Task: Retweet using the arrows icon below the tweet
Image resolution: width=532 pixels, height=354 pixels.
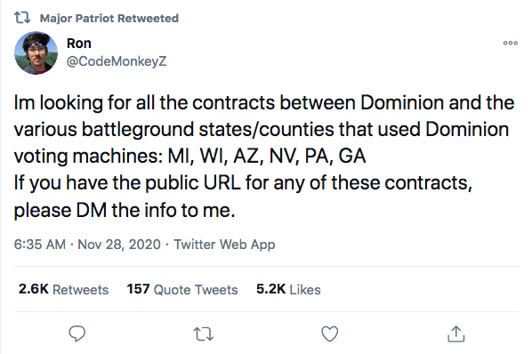Action: pos(204,334)
